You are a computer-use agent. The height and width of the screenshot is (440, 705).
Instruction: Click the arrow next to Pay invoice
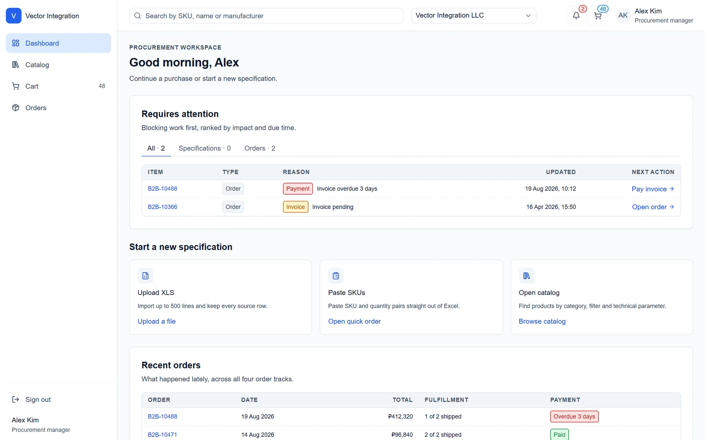click(672, 189)
